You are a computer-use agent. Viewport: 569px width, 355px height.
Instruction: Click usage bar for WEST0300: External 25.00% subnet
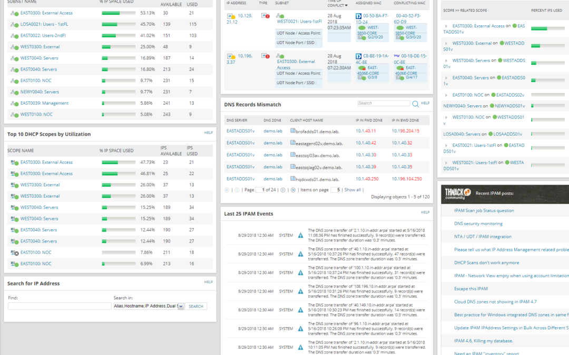tap(119, 47)
